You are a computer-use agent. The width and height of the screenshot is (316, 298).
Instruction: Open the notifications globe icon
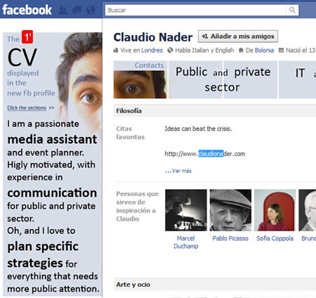click(x=91, y=10)
